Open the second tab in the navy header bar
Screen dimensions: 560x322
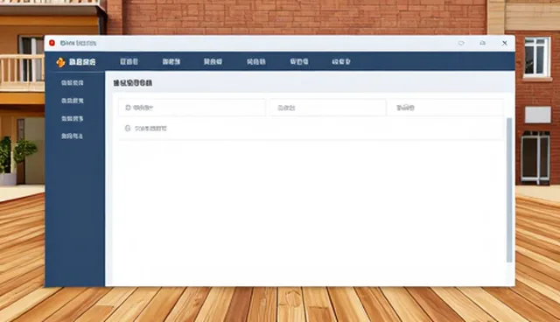[x=171, y=62]
